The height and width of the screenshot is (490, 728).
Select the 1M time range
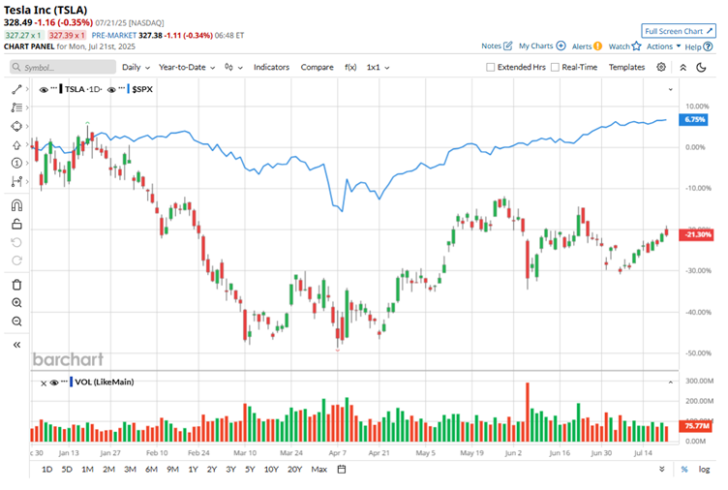[x=87, y=469]
